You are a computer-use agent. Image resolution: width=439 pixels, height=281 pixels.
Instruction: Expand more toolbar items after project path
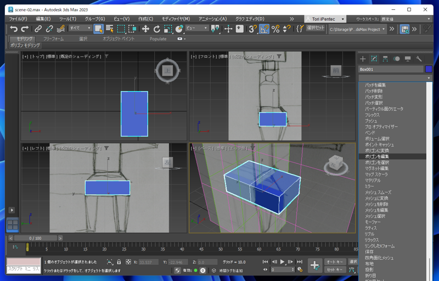click(392, 29)
